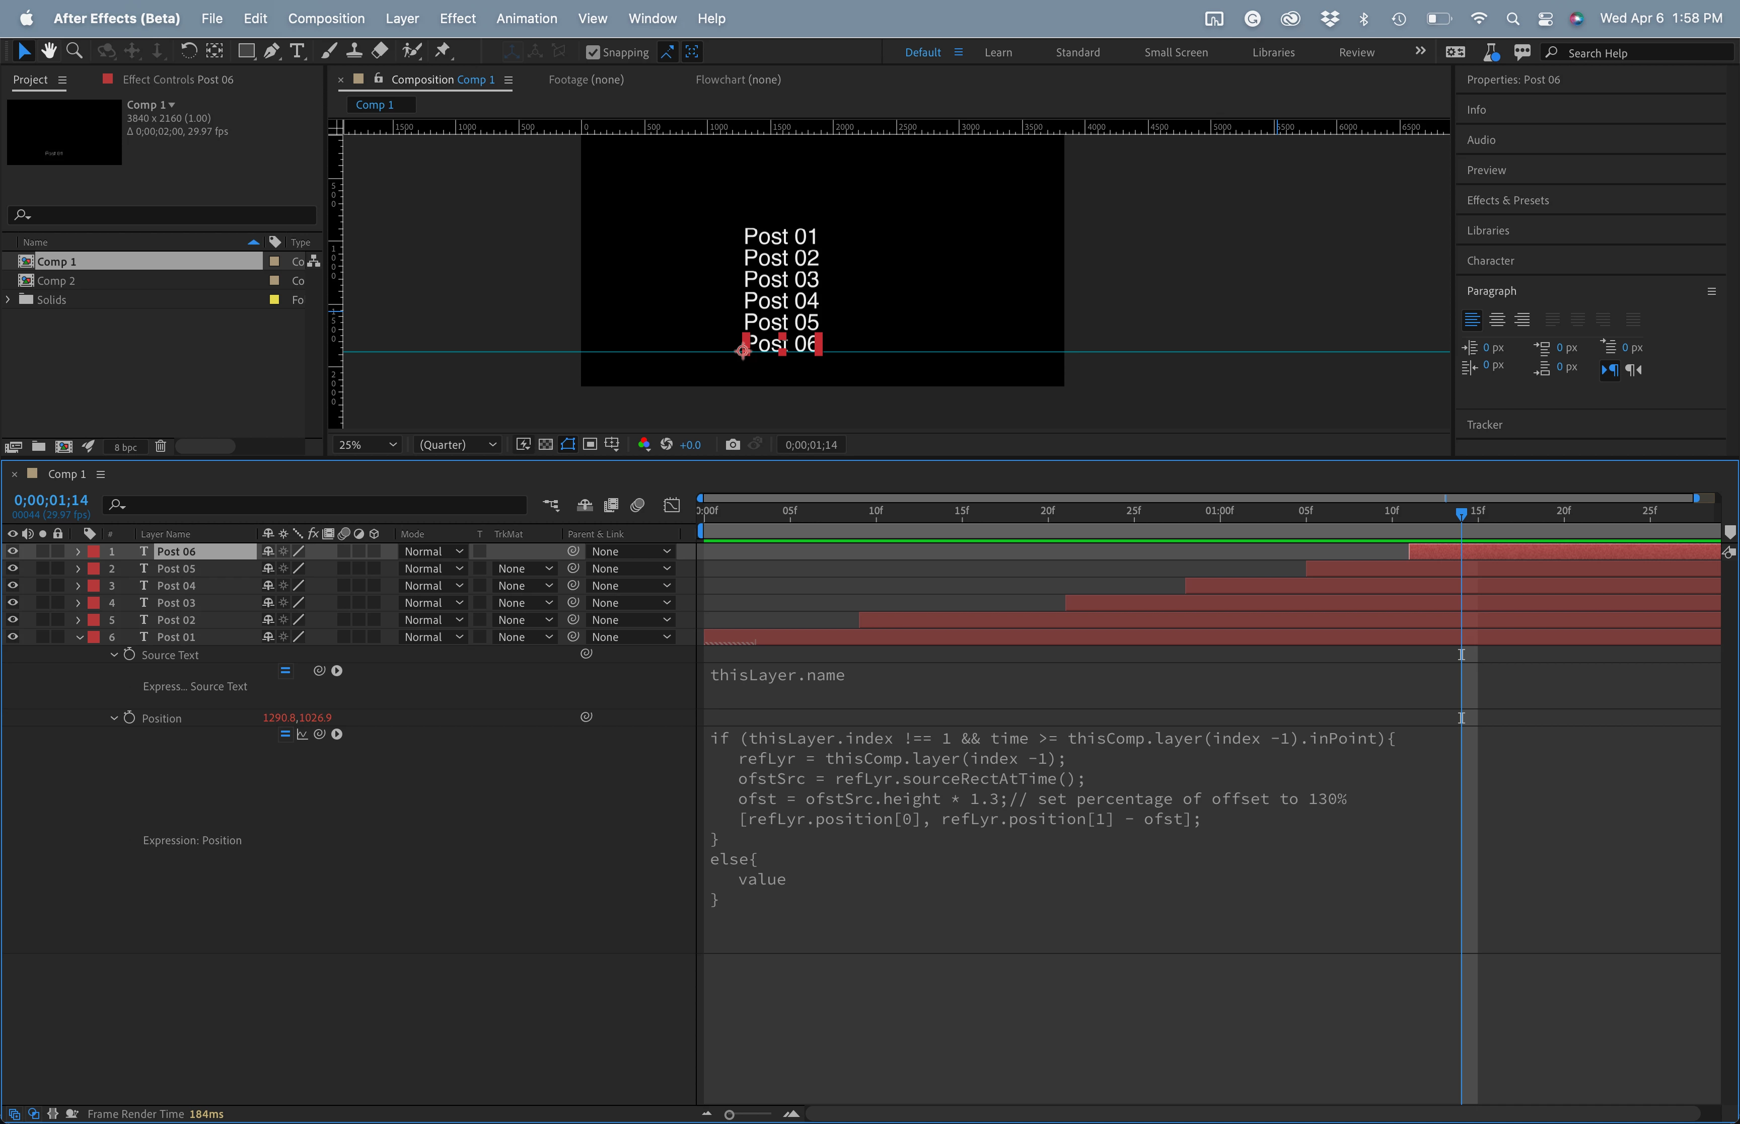The image size is (1740, 1124).
Task: Select the Zoom tool in toolbar
Action: click(x=74, y=50)
